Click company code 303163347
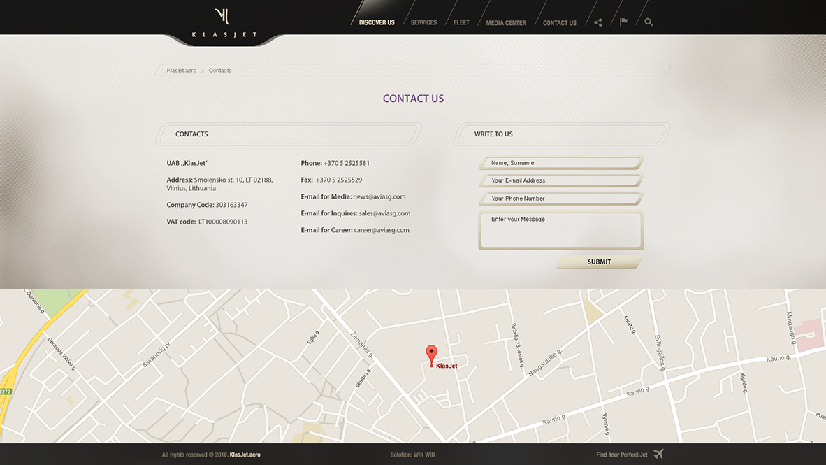The image size is (826, 465). (231, 205)
